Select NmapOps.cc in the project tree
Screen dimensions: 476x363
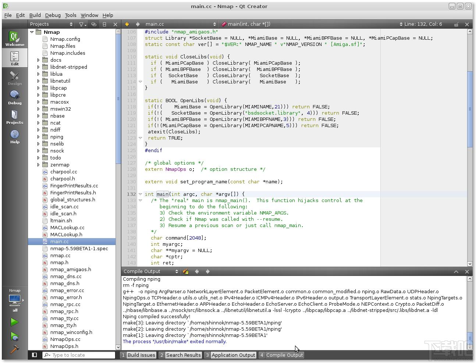[65, 339]
